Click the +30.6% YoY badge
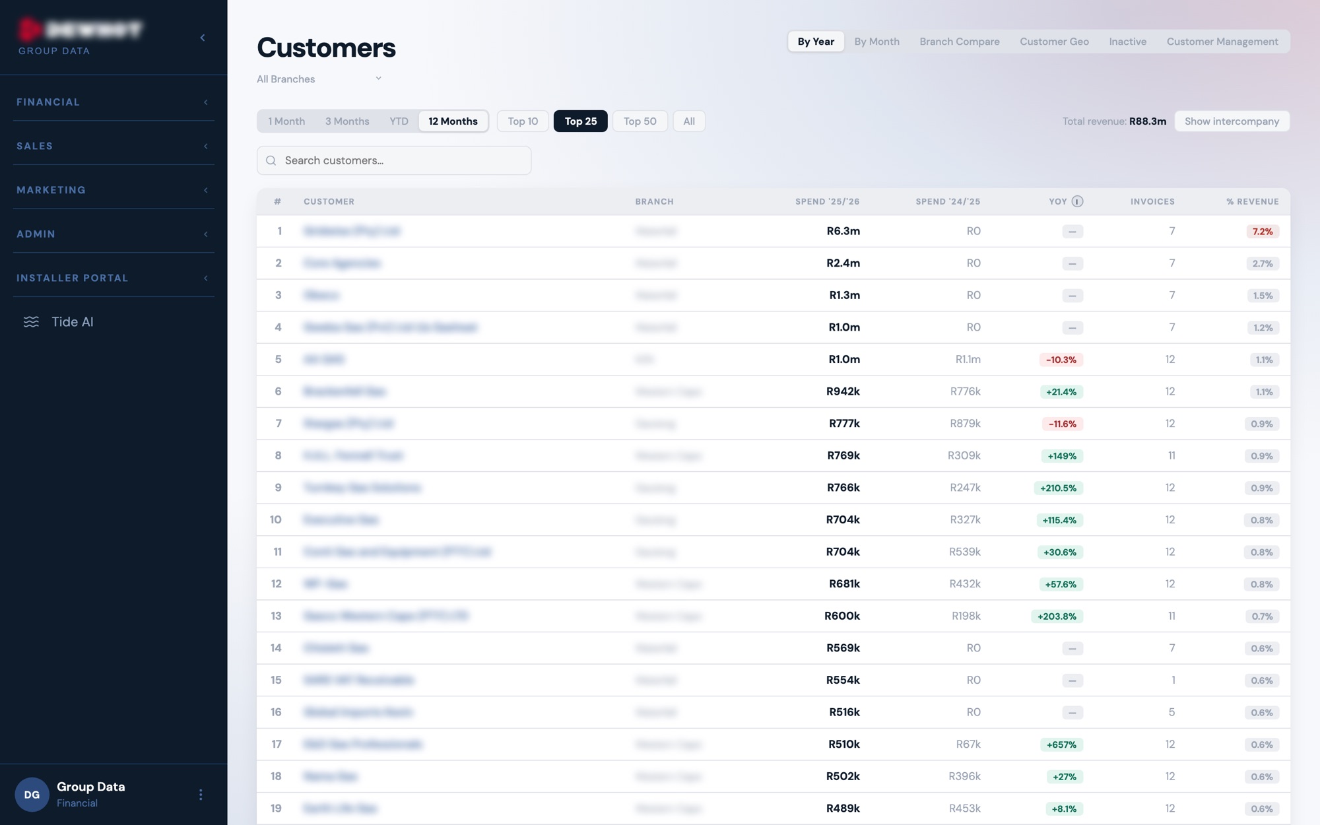 1060,552
